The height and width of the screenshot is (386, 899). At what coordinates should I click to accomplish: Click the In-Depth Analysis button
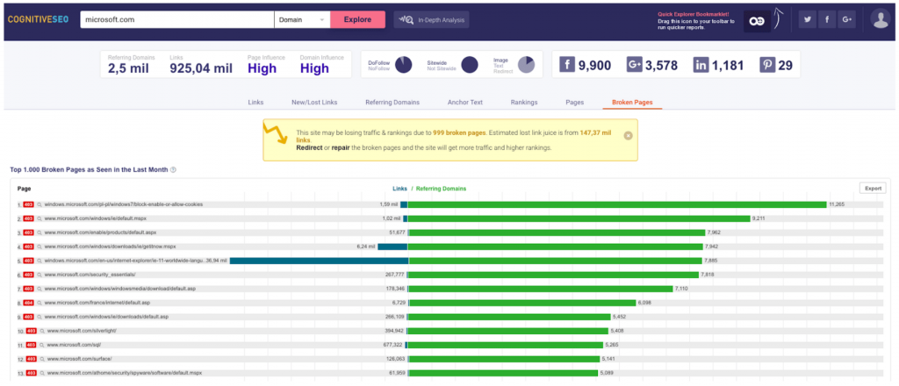click(431, 19)
